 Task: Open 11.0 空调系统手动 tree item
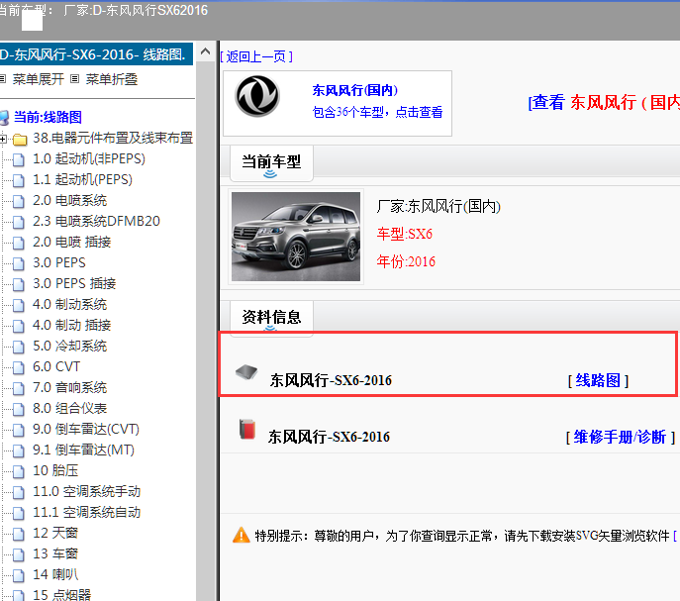(x=87, y=492)
